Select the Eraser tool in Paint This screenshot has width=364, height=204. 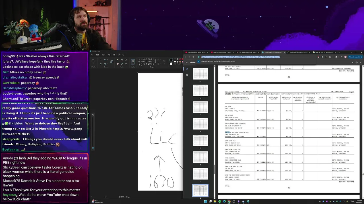click(118, 64)
